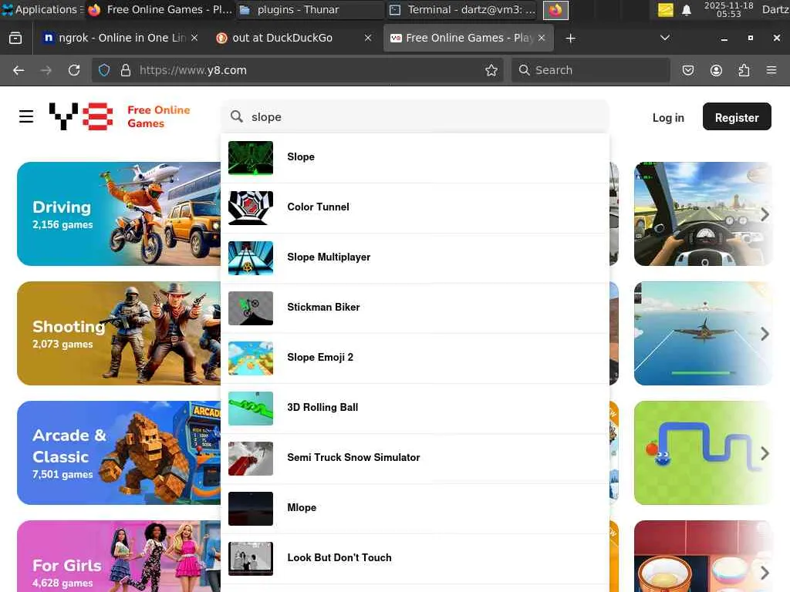Image resolution: width=790 pixels, height=592 pixels.
Task: Open the Driving games category
Action: [x=118, y=214]
